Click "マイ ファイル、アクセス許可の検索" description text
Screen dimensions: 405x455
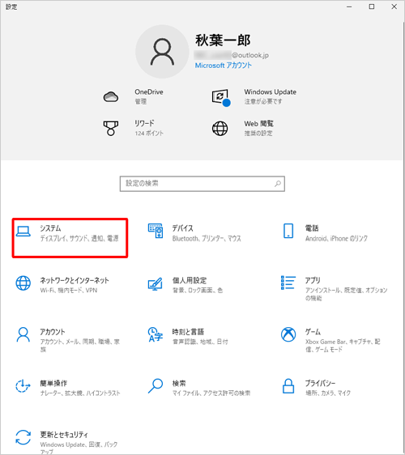(x=211, y=393)
